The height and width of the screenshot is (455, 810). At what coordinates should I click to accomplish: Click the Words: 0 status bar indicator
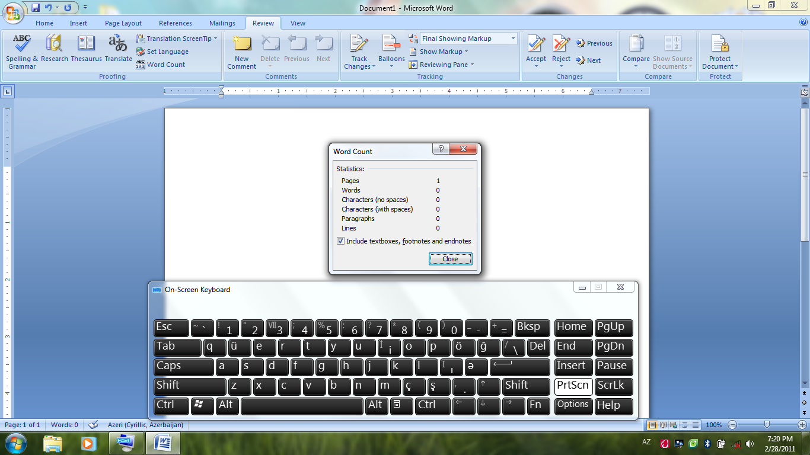65,425
